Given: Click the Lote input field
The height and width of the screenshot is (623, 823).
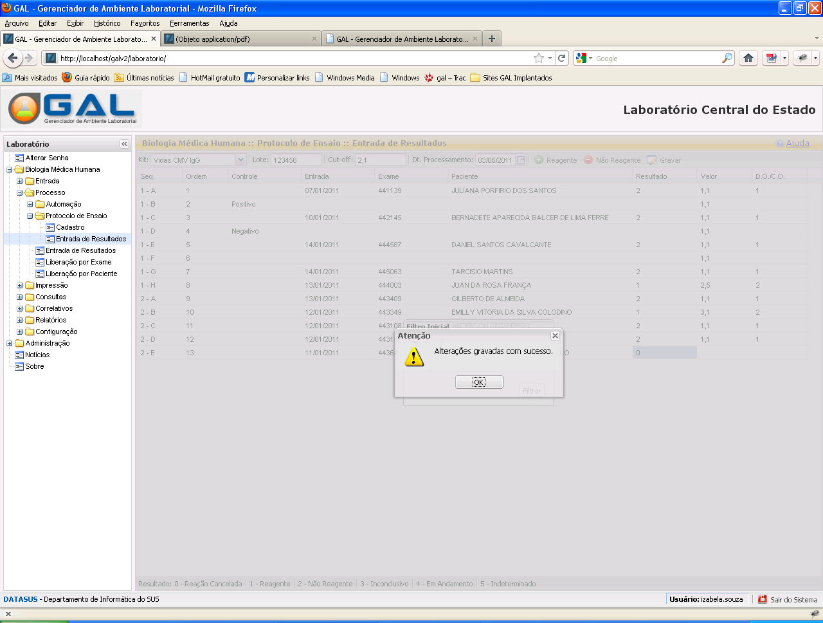Looking at the screenshot, I should (296, 160).
